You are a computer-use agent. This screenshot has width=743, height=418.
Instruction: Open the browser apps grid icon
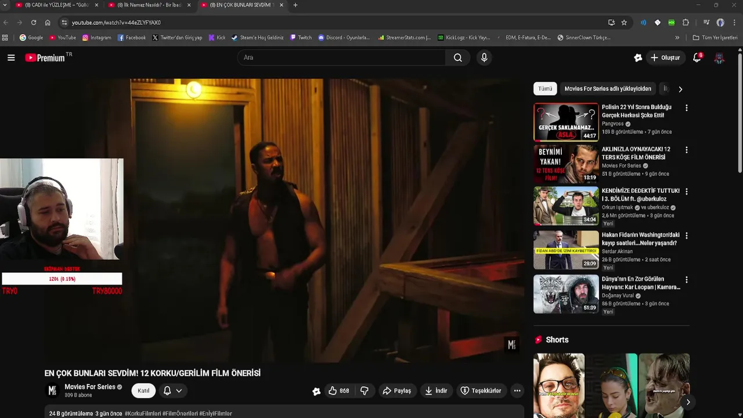point(5,37)
